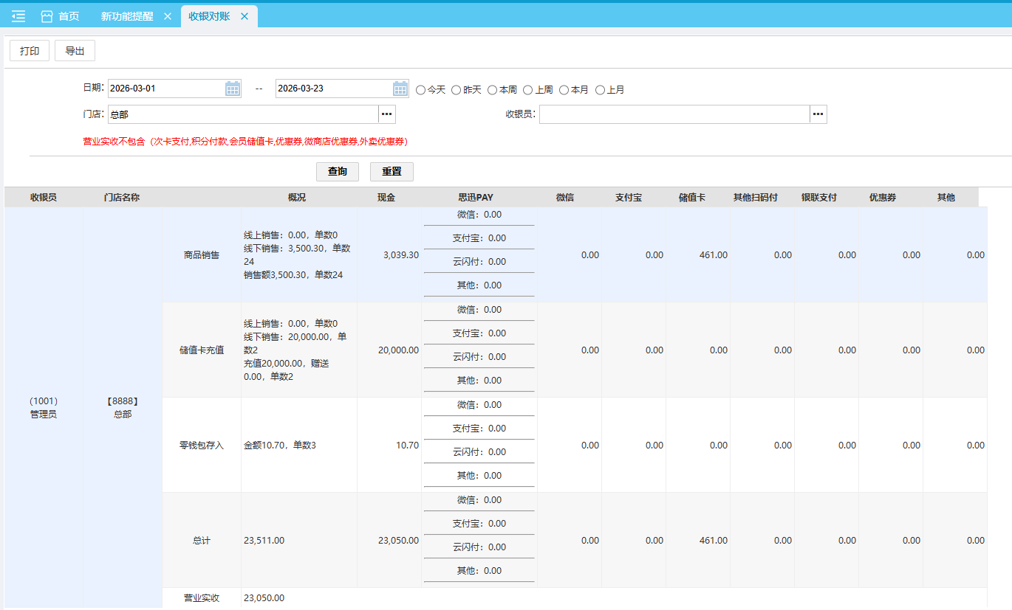Image resolution: width=1012 pixels, height=610 pixels.
Task: Select the 昨天 radio option
Action: coord(457,90)
